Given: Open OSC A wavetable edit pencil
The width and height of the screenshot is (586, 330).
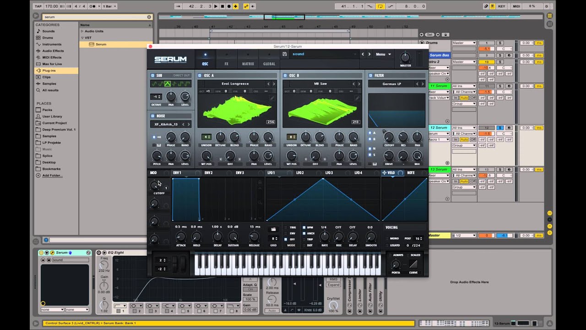Looking at the screenshot, I should pos(272,98).
